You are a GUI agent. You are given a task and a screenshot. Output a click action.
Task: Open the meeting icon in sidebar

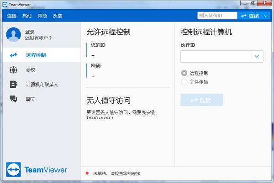14,70
